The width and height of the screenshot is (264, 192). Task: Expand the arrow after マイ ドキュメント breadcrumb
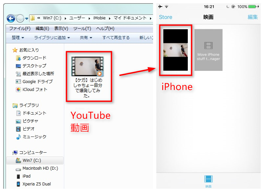point(150,18)
